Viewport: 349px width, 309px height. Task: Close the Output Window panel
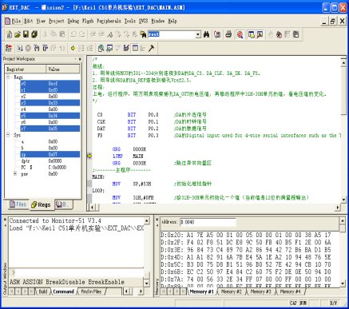(x=5, y=220)
